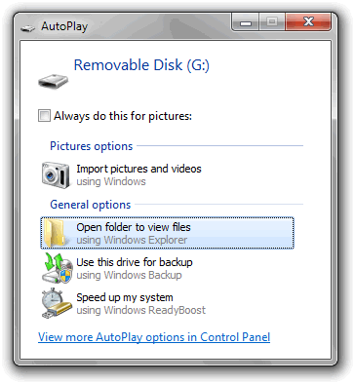Click the 'Always do this for pictures:' label

pos(123,116)
